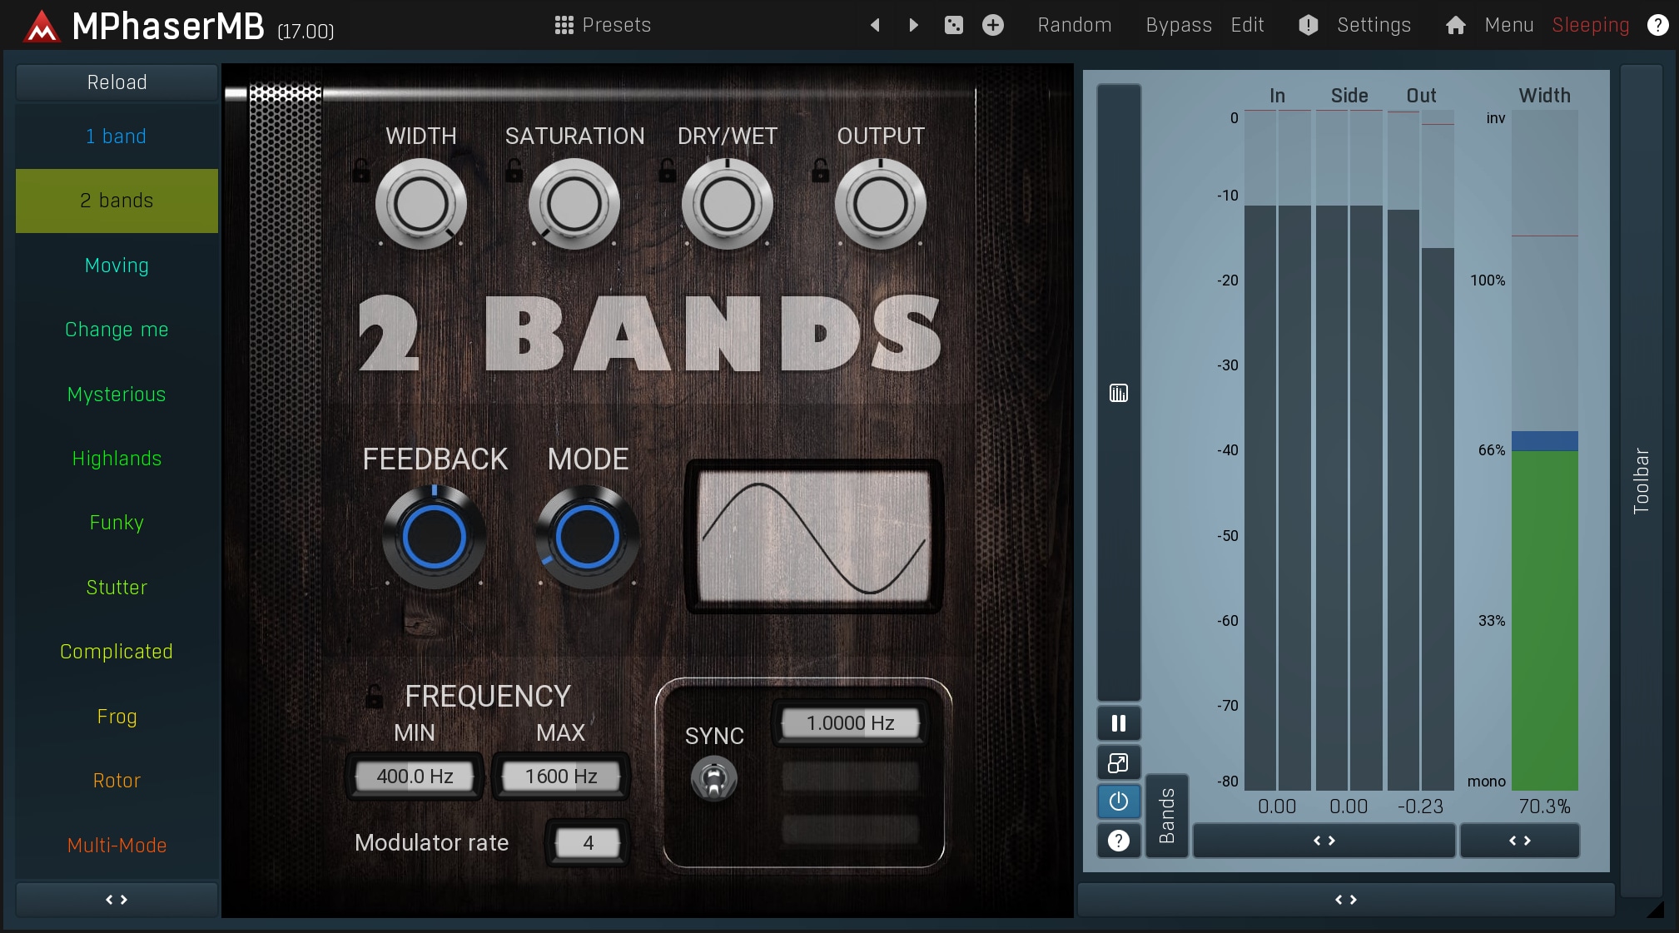Expand arrows under the Width meter
This screenshot has height=933, width=1679.
[1519, 841]
